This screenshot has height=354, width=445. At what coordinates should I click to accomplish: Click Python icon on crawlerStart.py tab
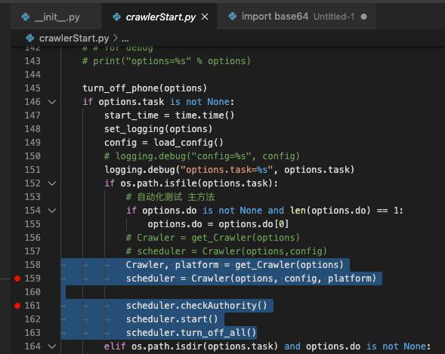116,17
